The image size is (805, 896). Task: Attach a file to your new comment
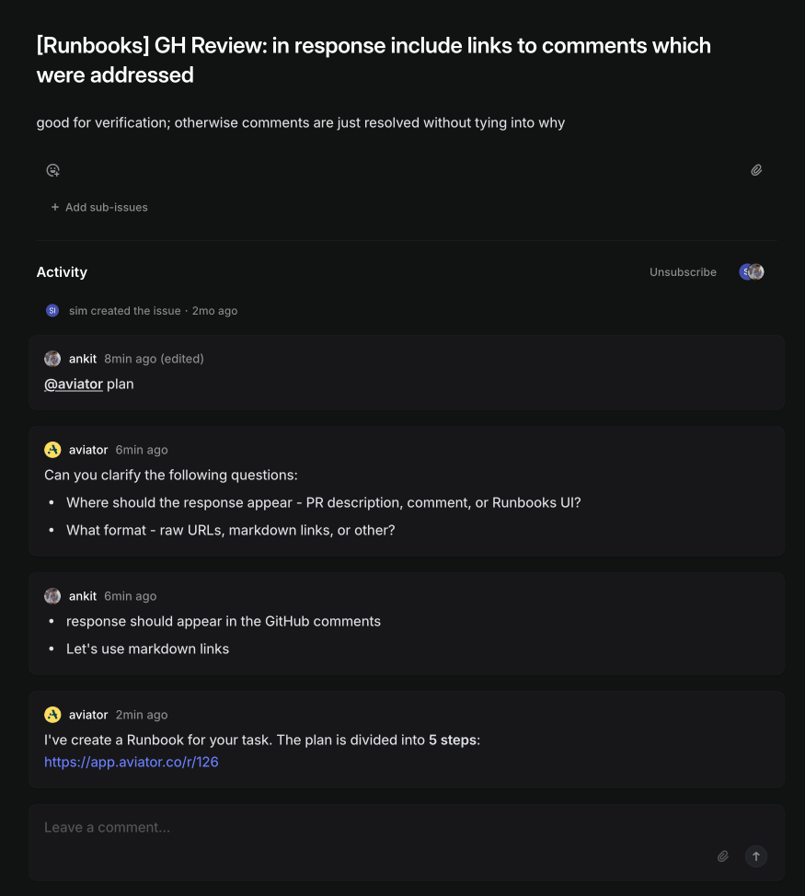[723, 856]
